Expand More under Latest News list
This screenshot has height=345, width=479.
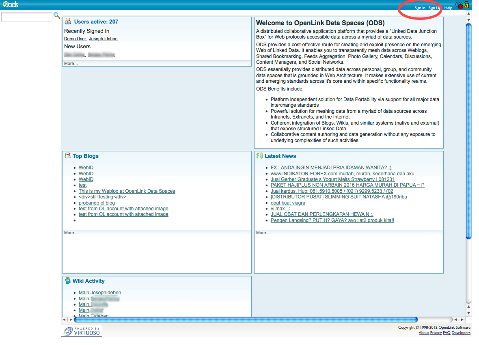pyautogui.click(x=263, y=233)
